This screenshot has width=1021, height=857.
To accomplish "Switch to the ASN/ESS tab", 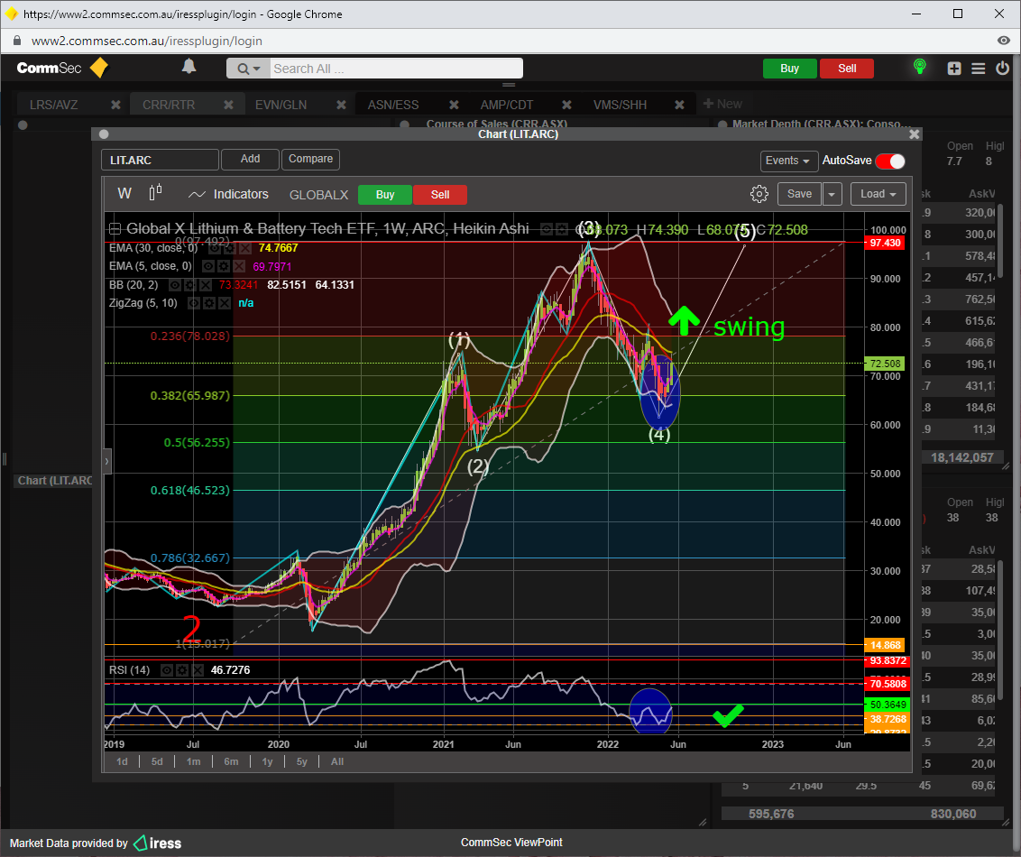I will click(x=393, y=105).
